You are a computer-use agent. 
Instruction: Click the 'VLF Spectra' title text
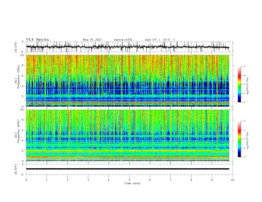(x=37, y=40)
